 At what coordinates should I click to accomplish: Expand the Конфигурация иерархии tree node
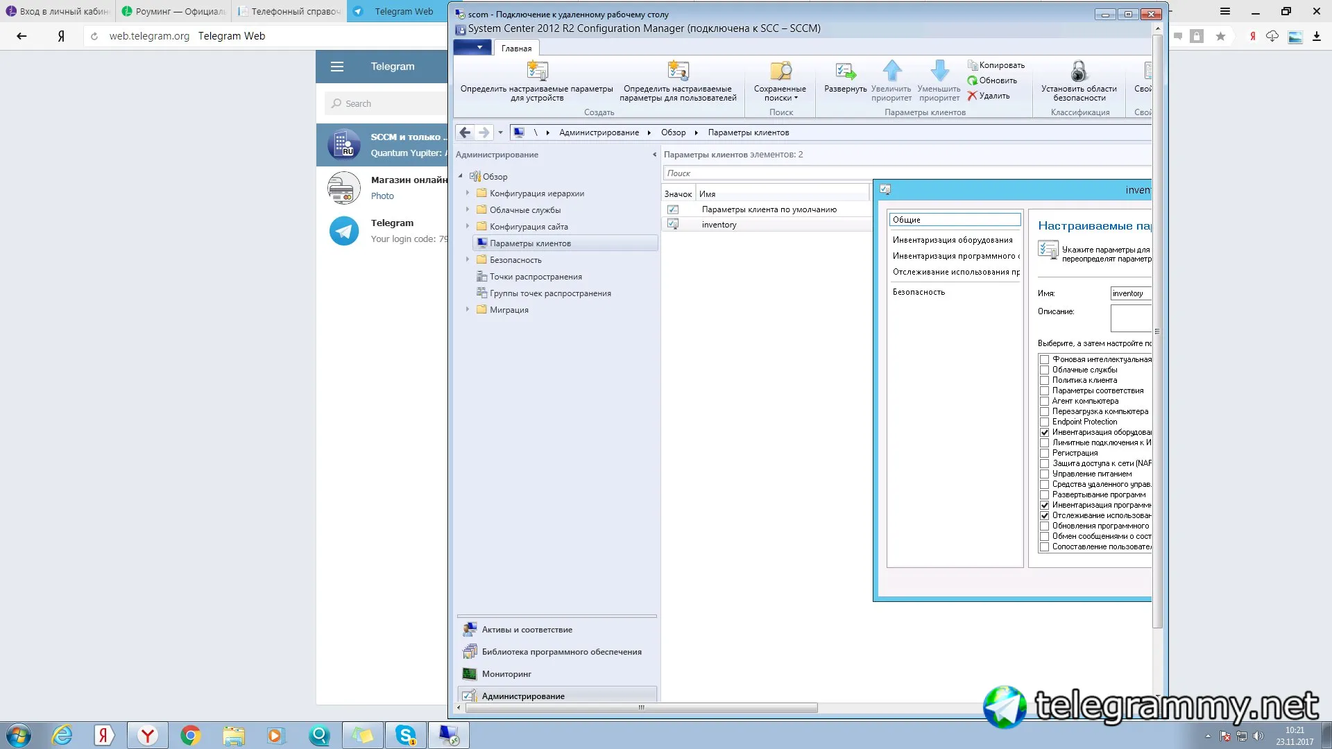467,193
